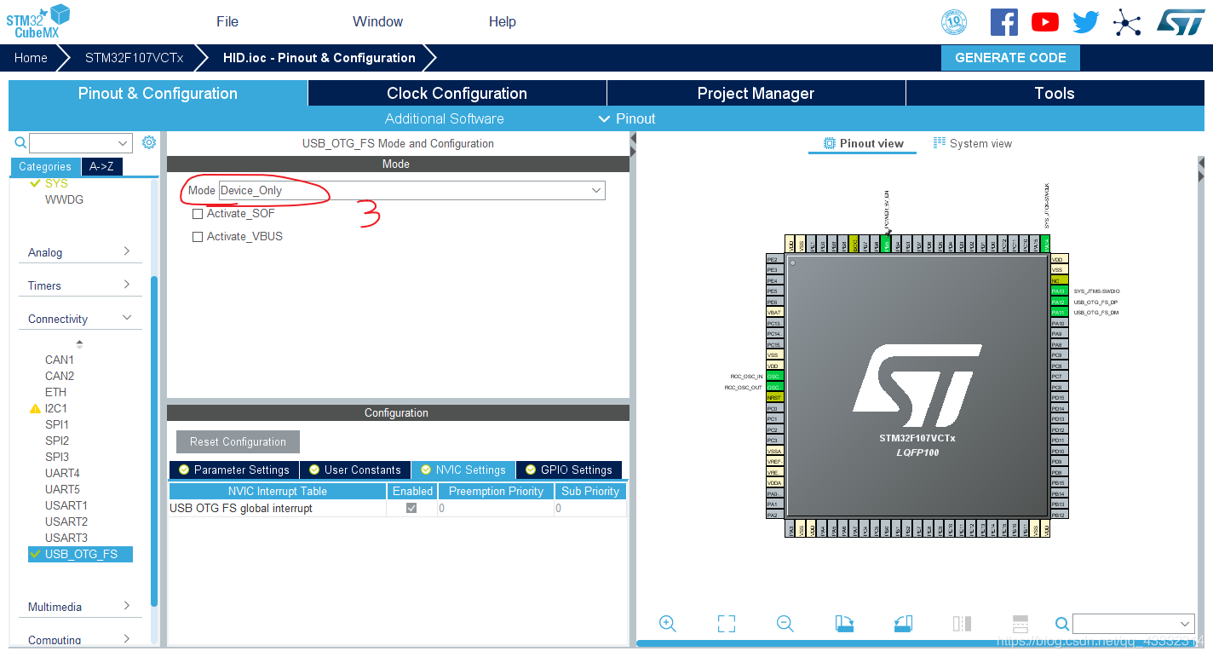Enable the Activate_SOF option
Viewport: 1213px width, 657px height.
click(198, 213)
